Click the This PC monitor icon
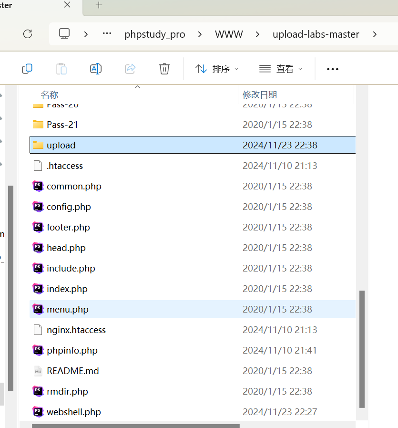Viewport: 398px width, 428px height. point(64,34)
